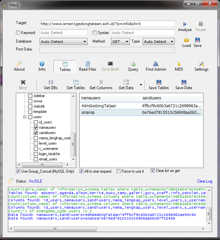Uncheck the namausers column
Image resolution: width=220 pixels, height=240 pixels.
click(36, 127)
